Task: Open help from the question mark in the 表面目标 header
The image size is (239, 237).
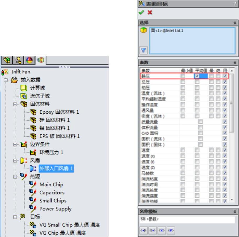Action: coord(235,4)
